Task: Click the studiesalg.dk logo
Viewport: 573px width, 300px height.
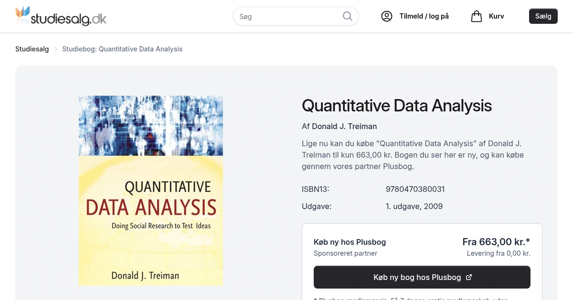Action: (x=61, y=16)
